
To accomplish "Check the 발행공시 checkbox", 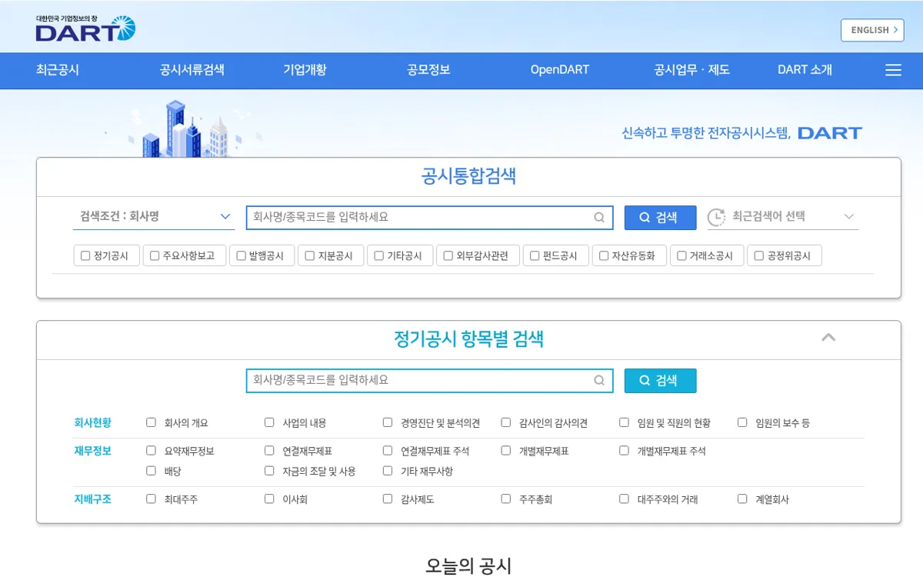I will click(x=241, y=256).
